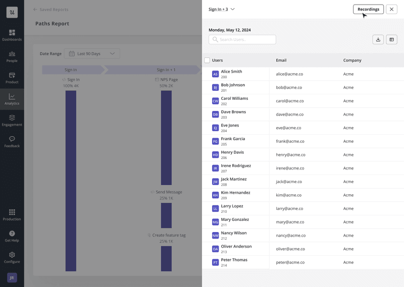The width and height of the screenshot is (404, 287).
Task: Open the Product sidebar icon
Action: 12,77
